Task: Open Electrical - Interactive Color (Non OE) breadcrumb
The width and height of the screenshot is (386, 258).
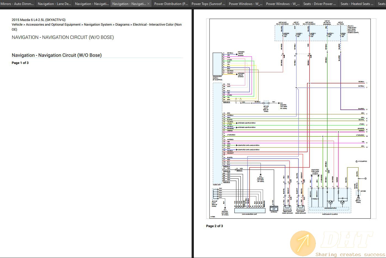Action: pos(97,27)
